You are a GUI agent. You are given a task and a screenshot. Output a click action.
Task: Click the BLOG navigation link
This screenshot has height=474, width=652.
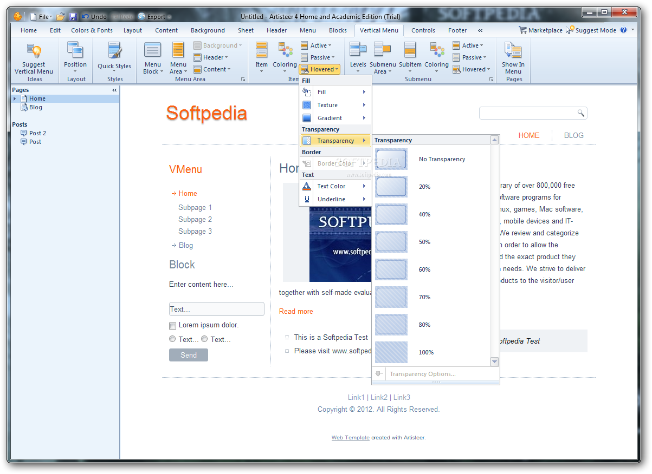[573, 135]
